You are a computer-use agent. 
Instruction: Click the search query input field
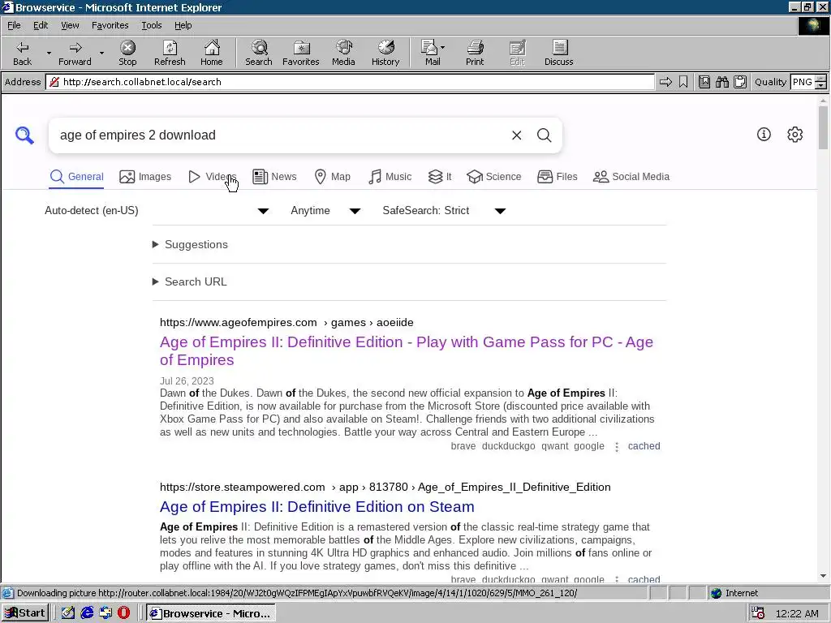[x=278, y=135]
